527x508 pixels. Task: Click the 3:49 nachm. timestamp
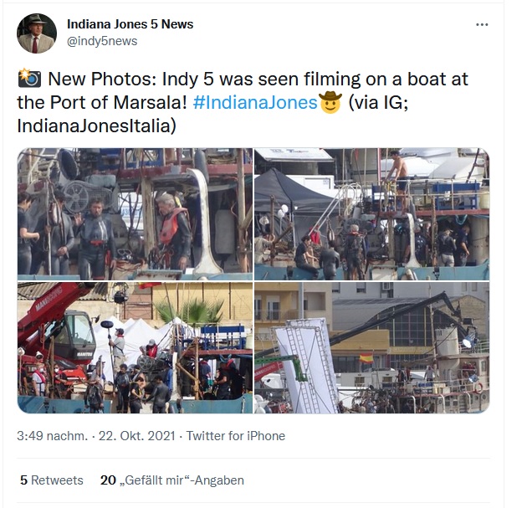click(x=52, y=436)
